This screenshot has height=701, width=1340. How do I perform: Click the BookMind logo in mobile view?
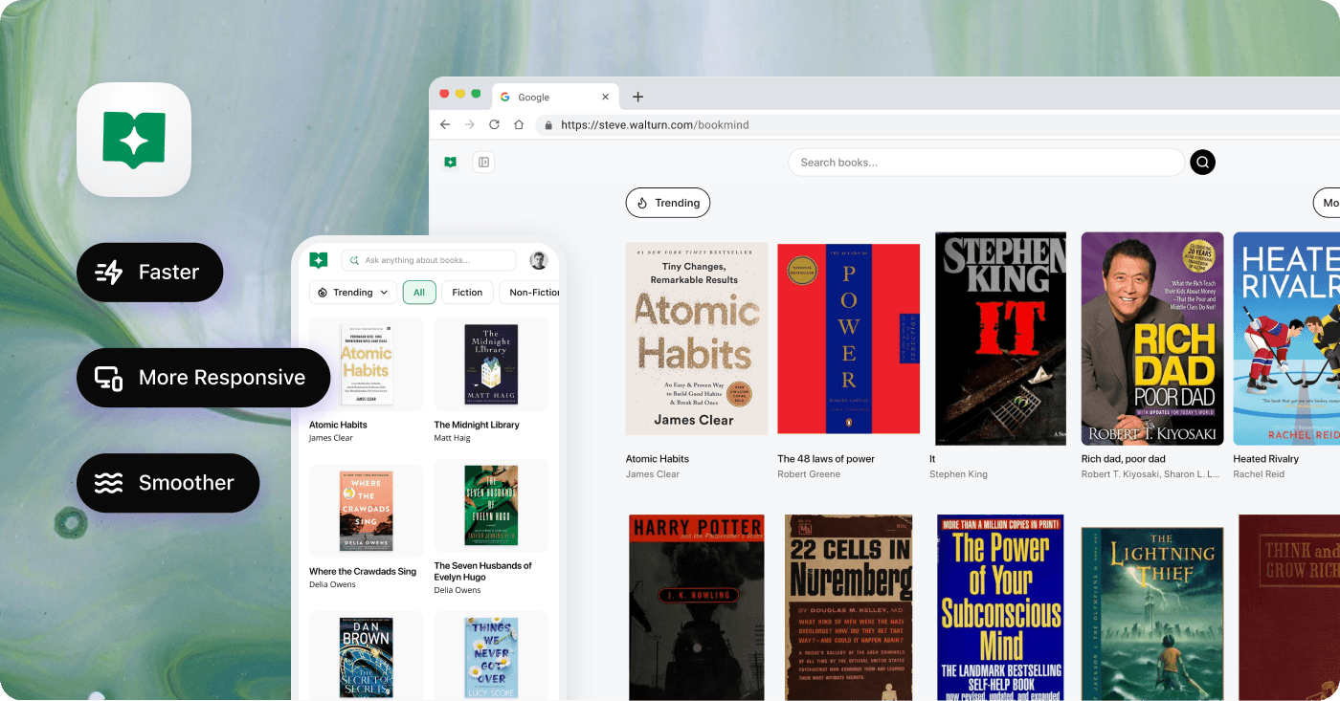[x=319, y=260]
